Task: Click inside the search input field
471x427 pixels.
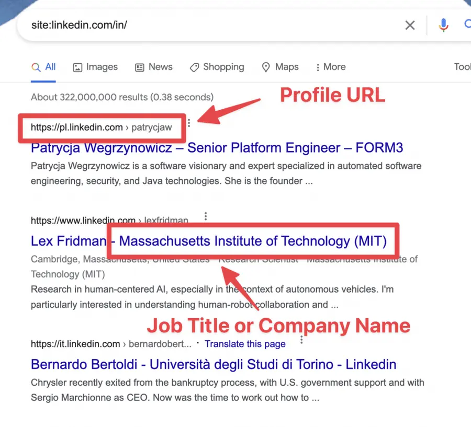Action: point(157,25)
